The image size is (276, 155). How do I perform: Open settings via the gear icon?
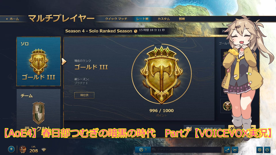[259, 150]
